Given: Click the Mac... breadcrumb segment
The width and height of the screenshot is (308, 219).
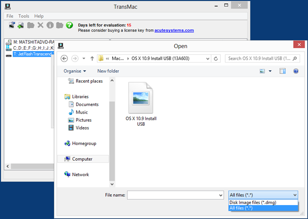Looking at the screenshot, I should tap(118, 59).
